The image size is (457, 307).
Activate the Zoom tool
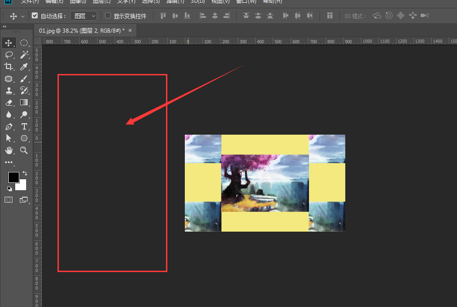tap(24, 150)
